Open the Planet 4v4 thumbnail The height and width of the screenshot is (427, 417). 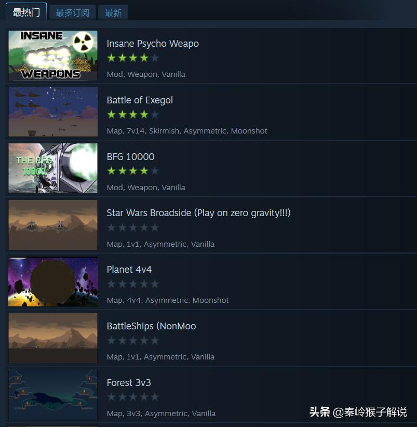(x=53, y=282)
